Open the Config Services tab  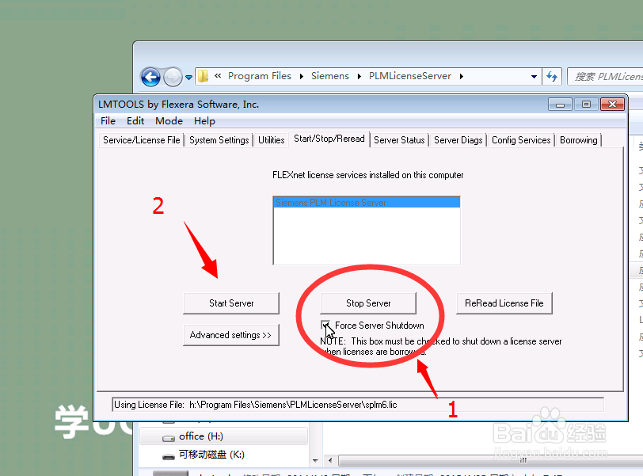coord(521,140)
